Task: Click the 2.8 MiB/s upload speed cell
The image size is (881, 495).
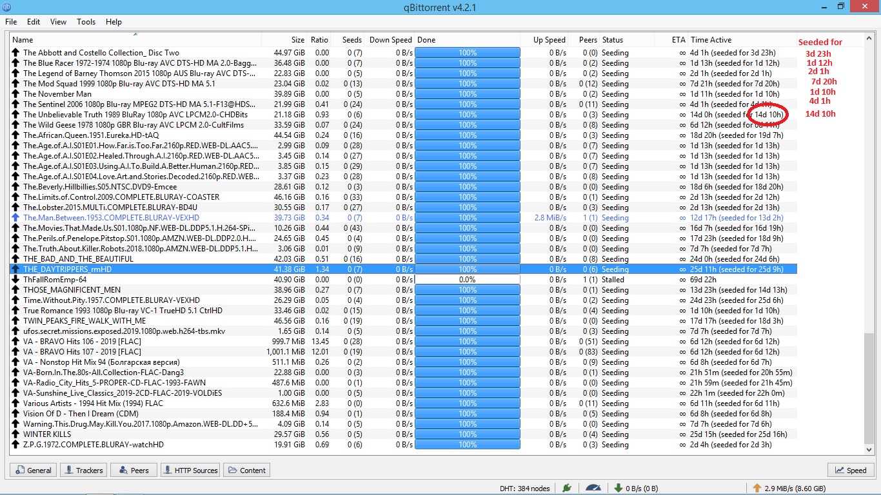Action: pos(550,218)
